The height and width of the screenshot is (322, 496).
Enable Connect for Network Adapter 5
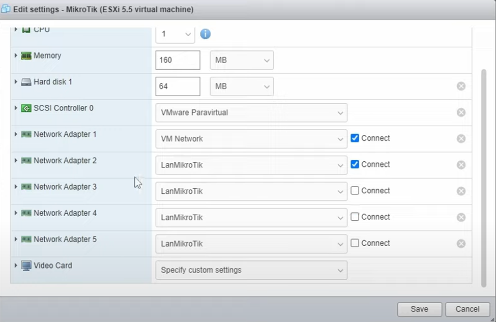click(x=355, y=243)
